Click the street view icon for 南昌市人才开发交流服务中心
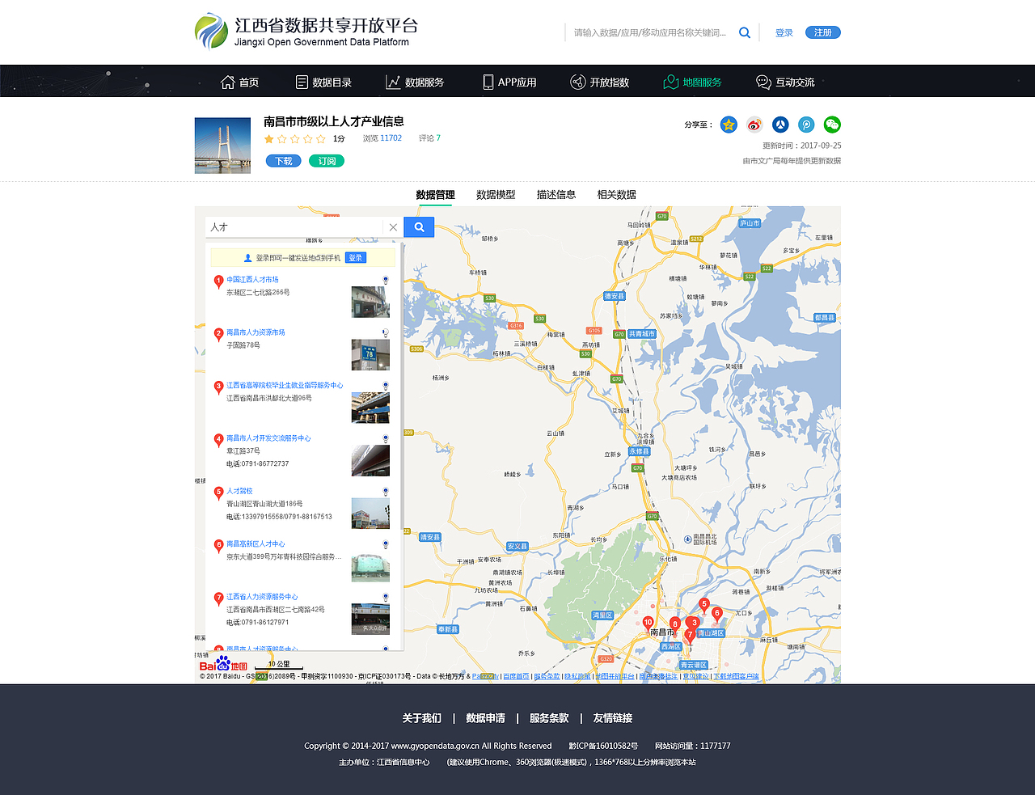Screen dimensions: 1035x795 pos(386,438)
